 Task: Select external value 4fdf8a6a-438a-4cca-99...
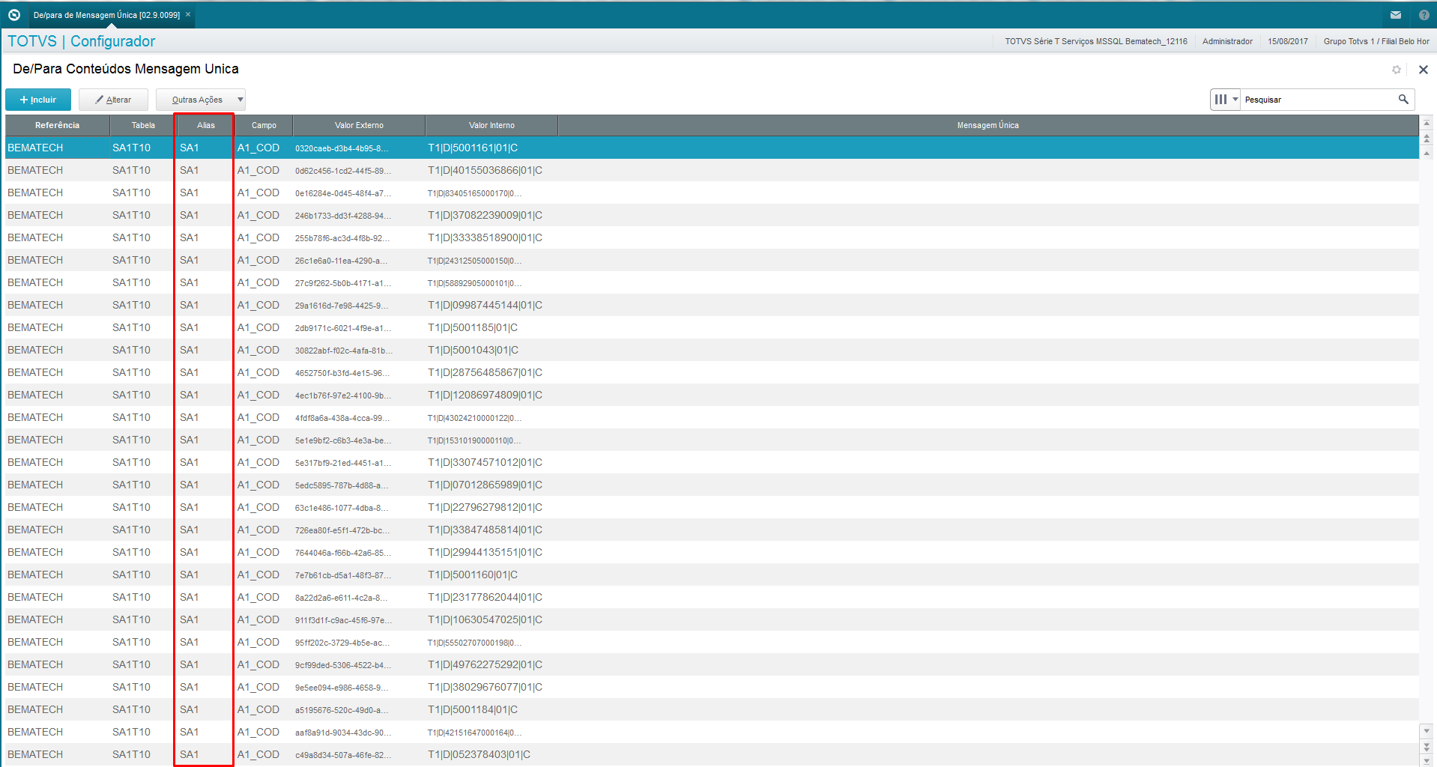click(342, 418)
